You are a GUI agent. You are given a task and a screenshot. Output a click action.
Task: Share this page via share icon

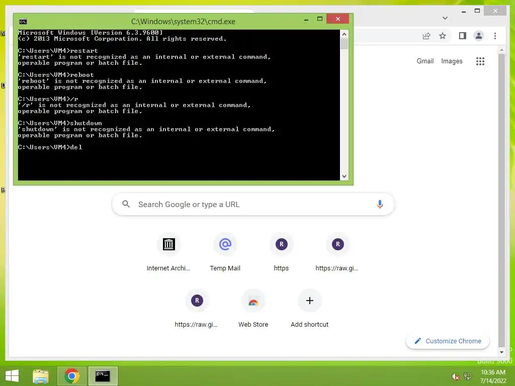coord(426,36)
